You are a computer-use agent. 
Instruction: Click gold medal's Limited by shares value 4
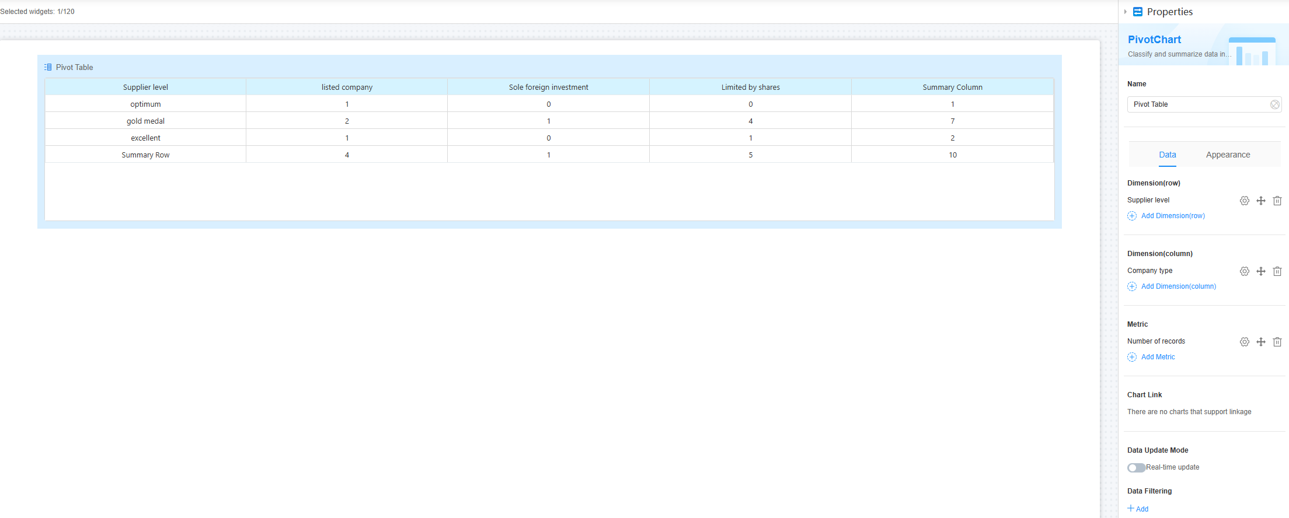point(751,121)
